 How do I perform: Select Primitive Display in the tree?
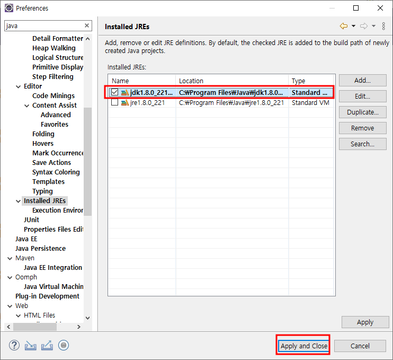pos(58,67)
